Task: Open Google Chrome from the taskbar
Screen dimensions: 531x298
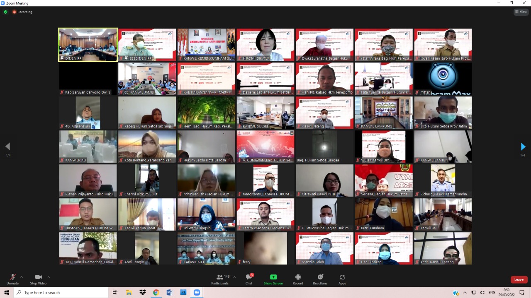Action: pos(156,292)
